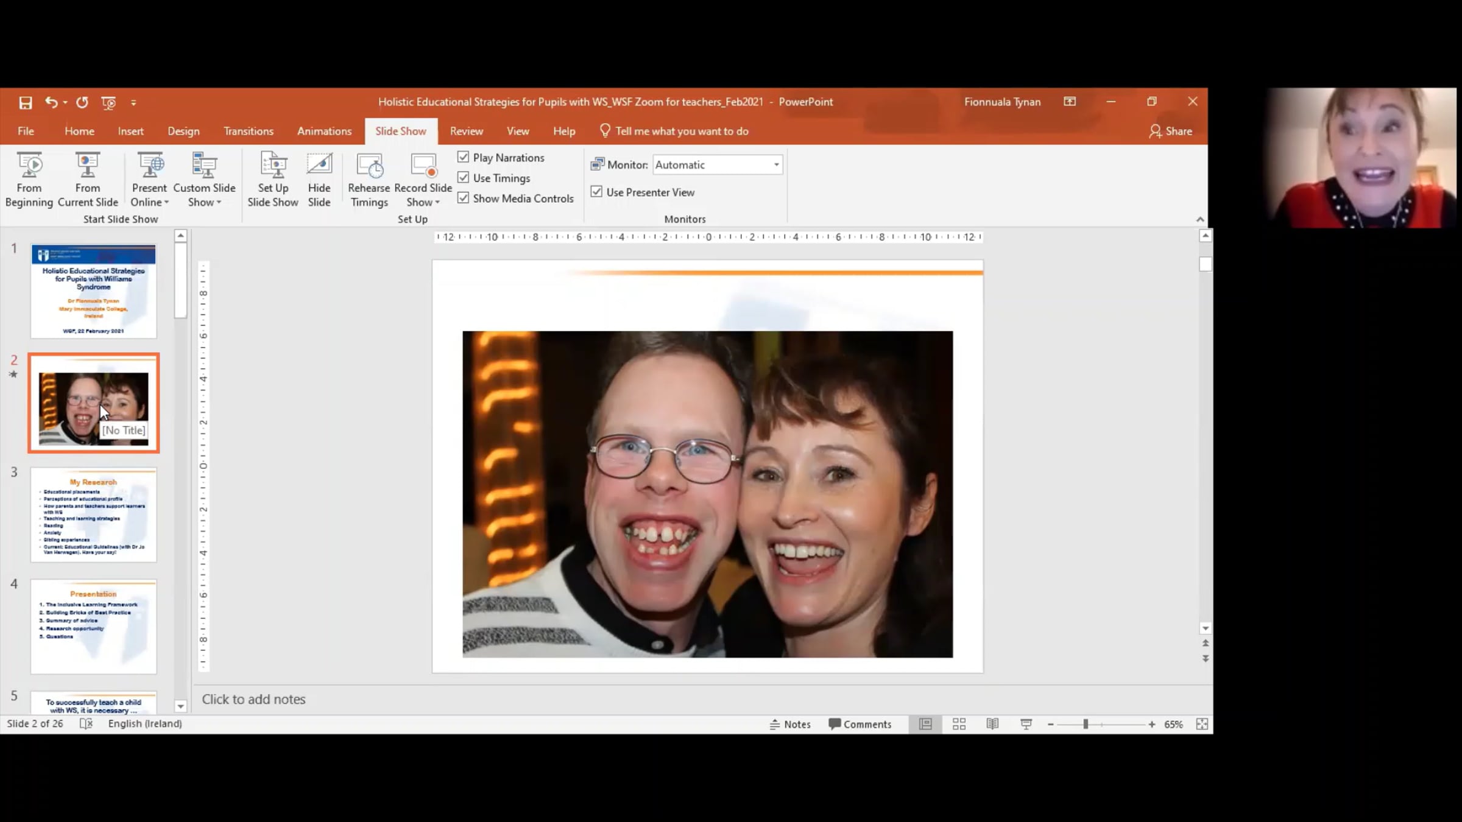Zoom in with the plus button
The image size is (1462, 822).
(1151, 724)
